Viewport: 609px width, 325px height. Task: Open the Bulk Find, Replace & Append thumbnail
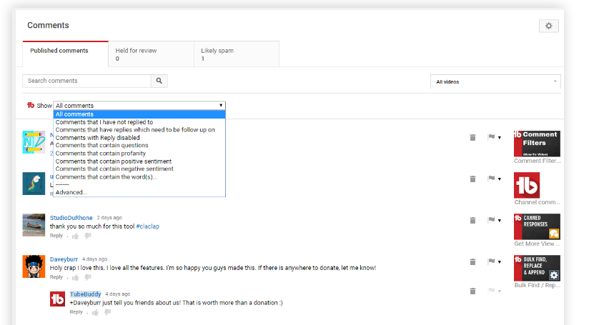(537, 269)
